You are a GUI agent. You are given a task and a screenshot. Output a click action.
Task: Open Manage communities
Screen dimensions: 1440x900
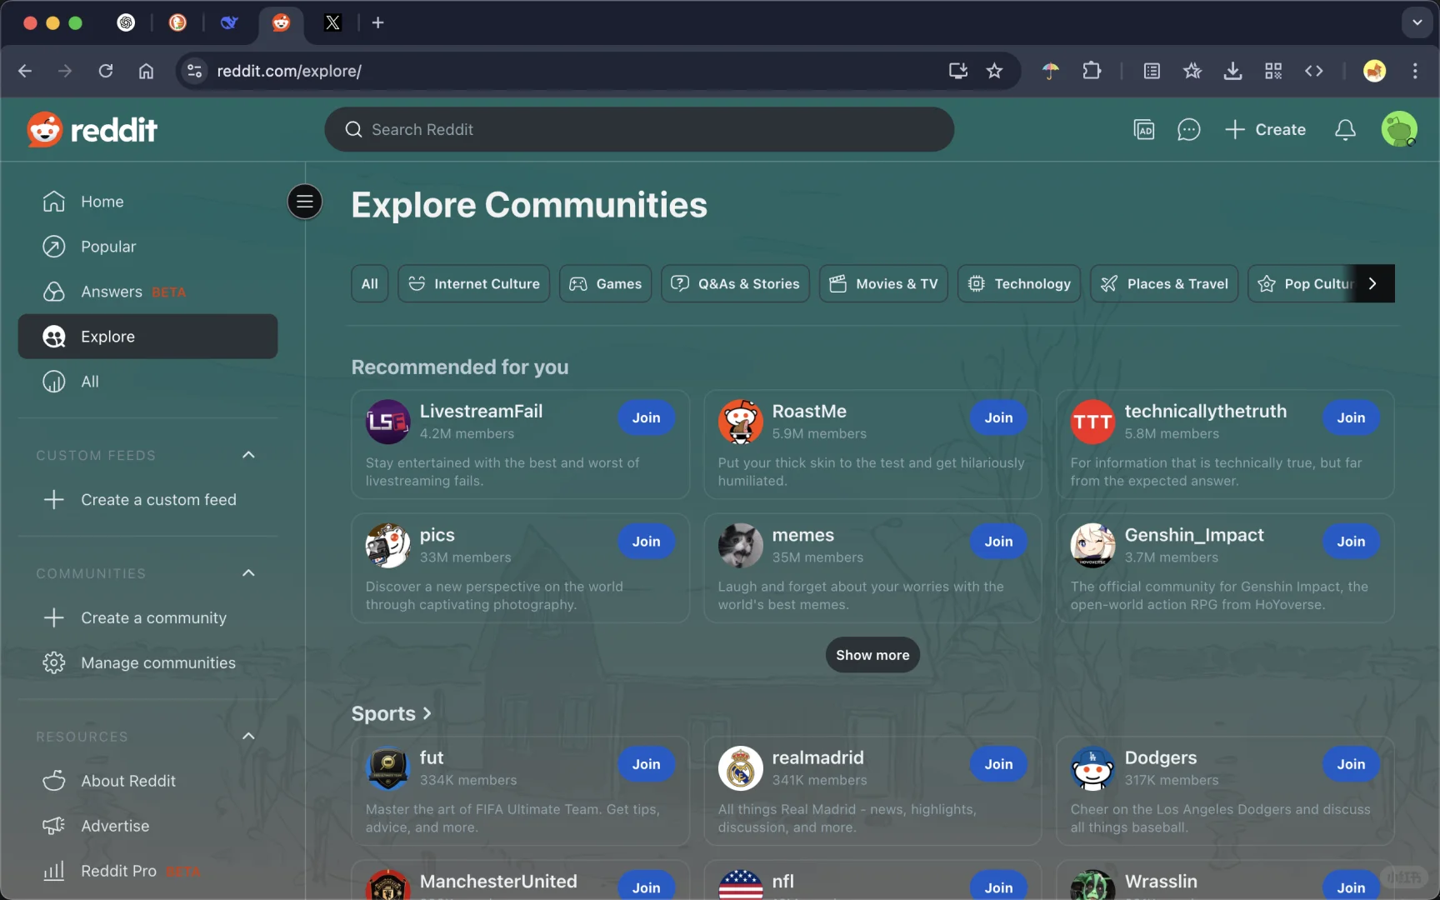pyautogui.click(x=147, y=663)
